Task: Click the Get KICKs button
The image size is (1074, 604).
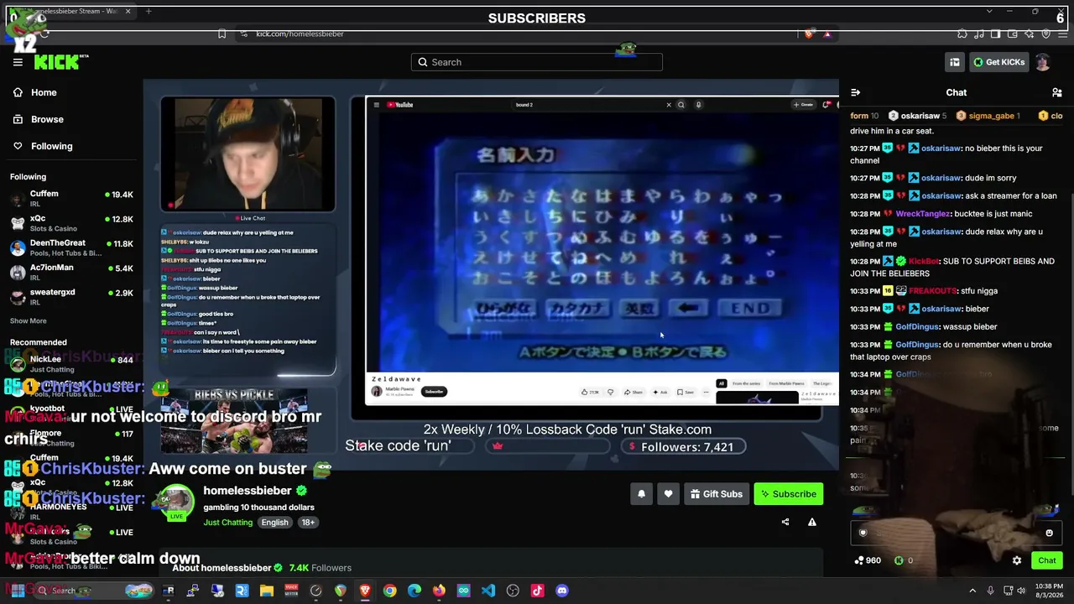Action: tap(998, 62)
